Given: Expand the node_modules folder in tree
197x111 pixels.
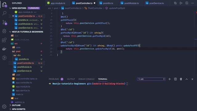Looking at the screenshot, I should 22,40.
